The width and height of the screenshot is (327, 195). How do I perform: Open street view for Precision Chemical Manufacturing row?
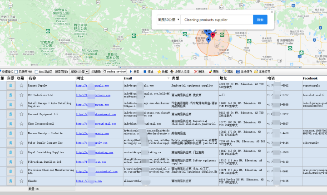coord(10,171)
